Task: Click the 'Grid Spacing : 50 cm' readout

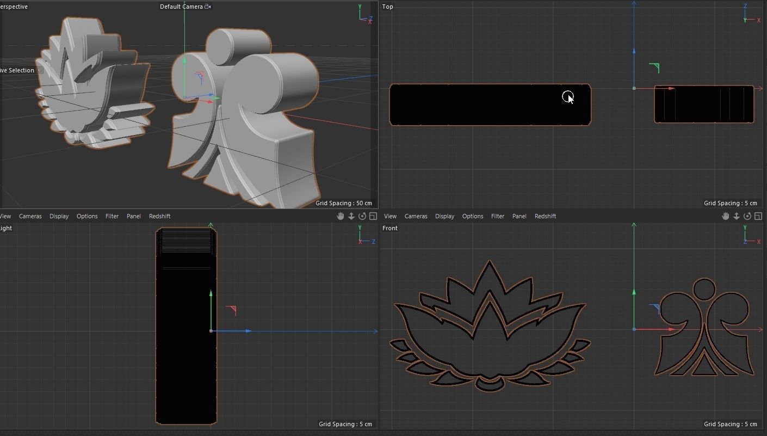Action: (344, 203)
